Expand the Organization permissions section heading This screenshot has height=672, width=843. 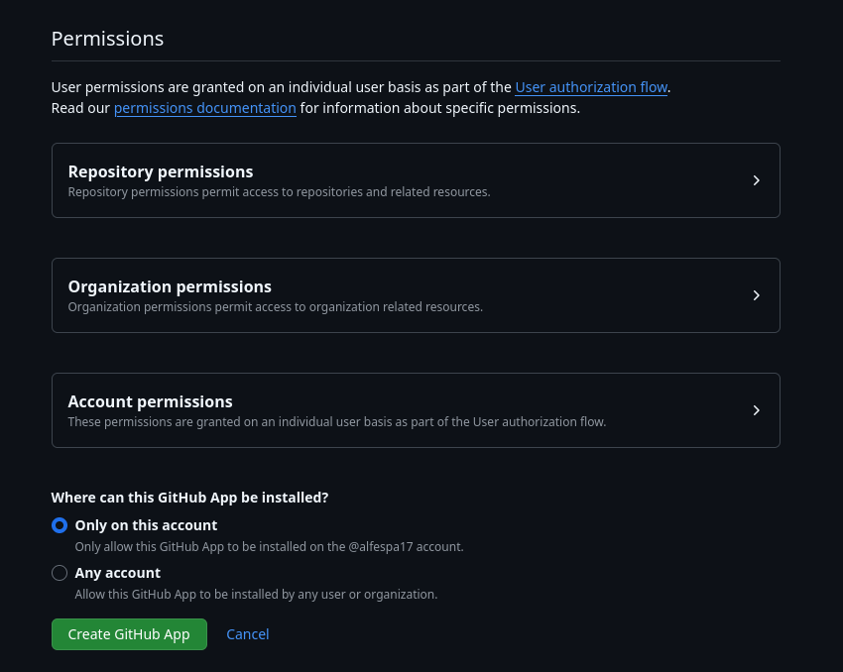(x=170, y=286)
